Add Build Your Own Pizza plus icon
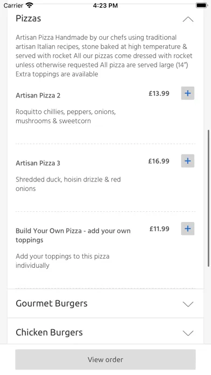Viewport: 211px width, 375px height. (187, 228)
